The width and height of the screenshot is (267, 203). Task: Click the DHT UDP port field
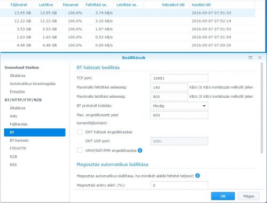coord(179,141)
